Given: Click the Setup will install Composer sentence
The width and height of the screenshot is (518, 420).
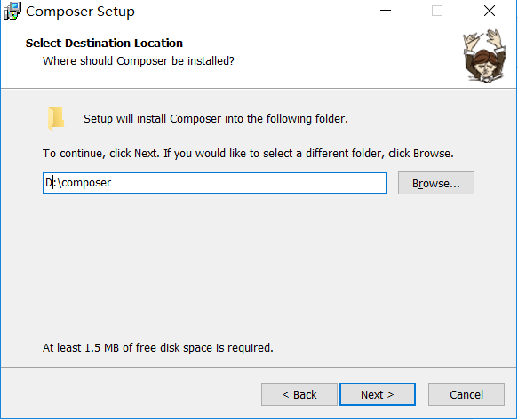Looking at the screenshot, I should click(x=216, y=118).
